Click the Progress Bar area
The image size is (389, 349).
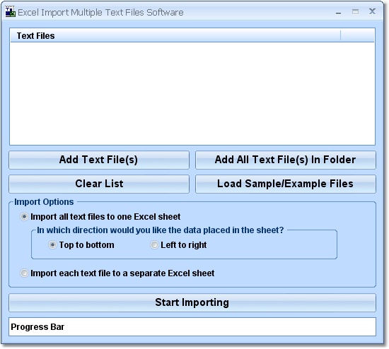(192, 326)
